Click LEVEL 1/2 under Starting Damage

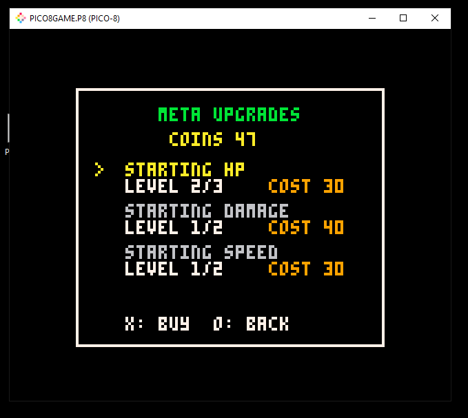tap(174, 227)
